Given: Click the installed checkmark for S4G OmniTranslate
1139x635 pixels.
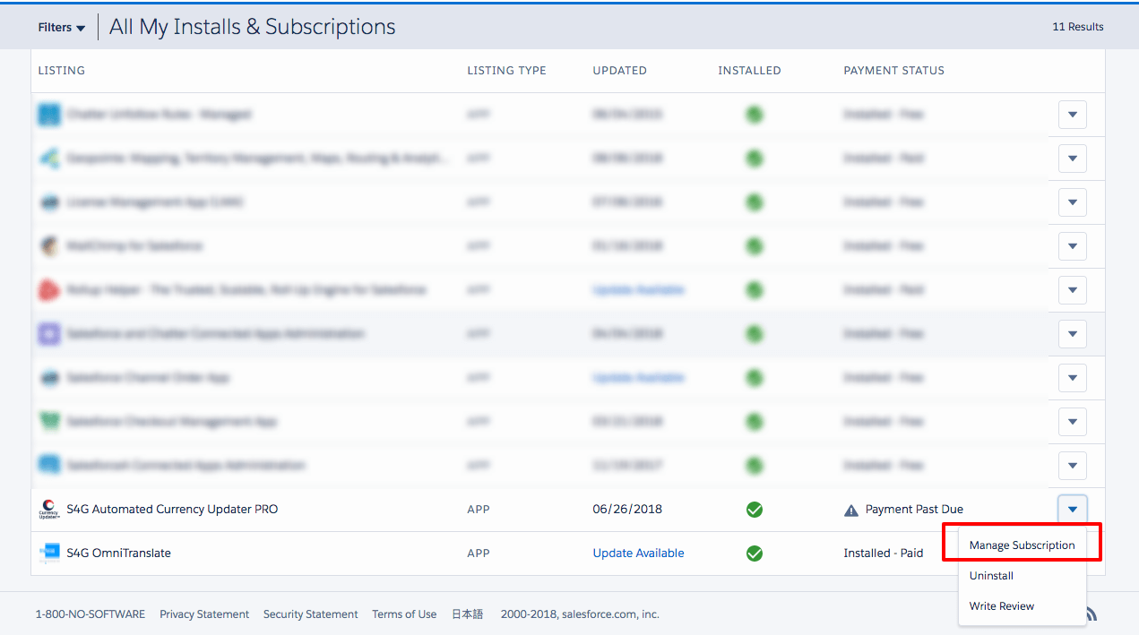Looking at the screenshot, I should [755, 553].
